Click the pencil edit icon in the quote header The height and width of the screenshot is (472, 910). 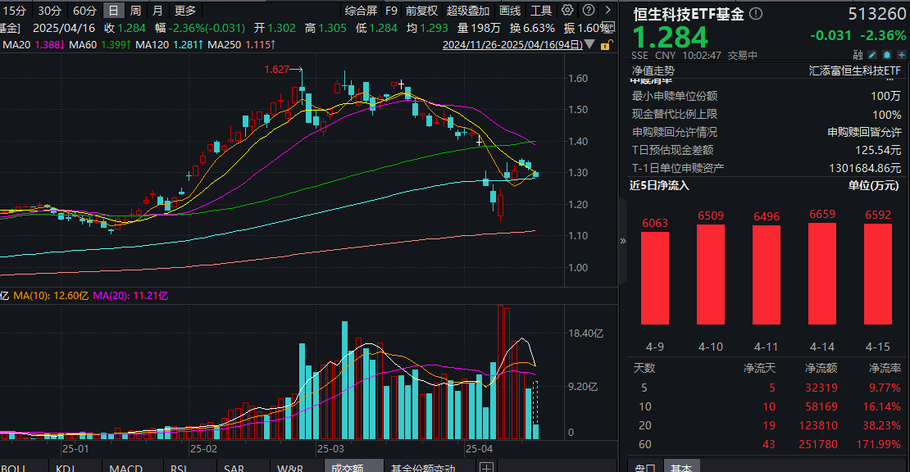[872, 54]
